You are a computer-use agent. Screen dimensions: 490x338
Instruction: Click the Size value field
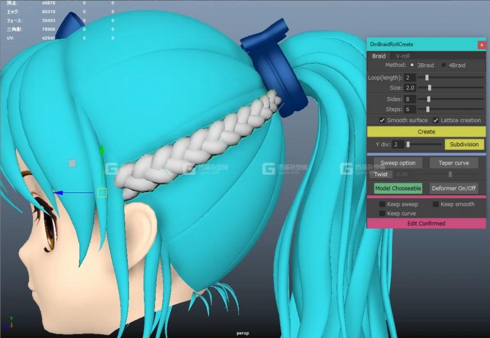[x=410, y=88]
